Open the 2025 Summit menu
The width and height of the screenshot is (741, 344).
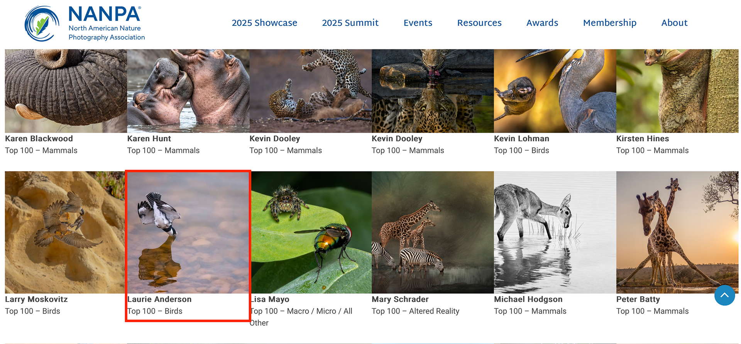click(350, 23)
